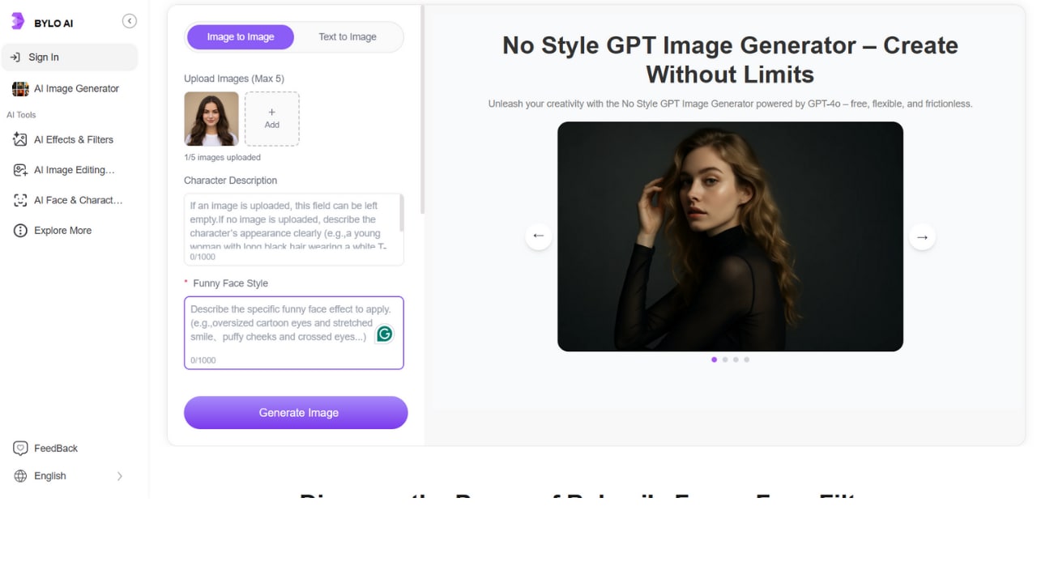Click the FeedBack heart icon
This screenshot has width=1037, height=583.
[x=20, y=449]
